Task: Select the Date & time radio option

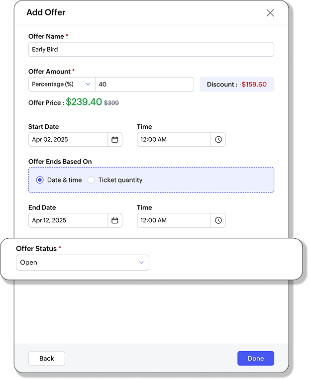Action: click(40, 180)
